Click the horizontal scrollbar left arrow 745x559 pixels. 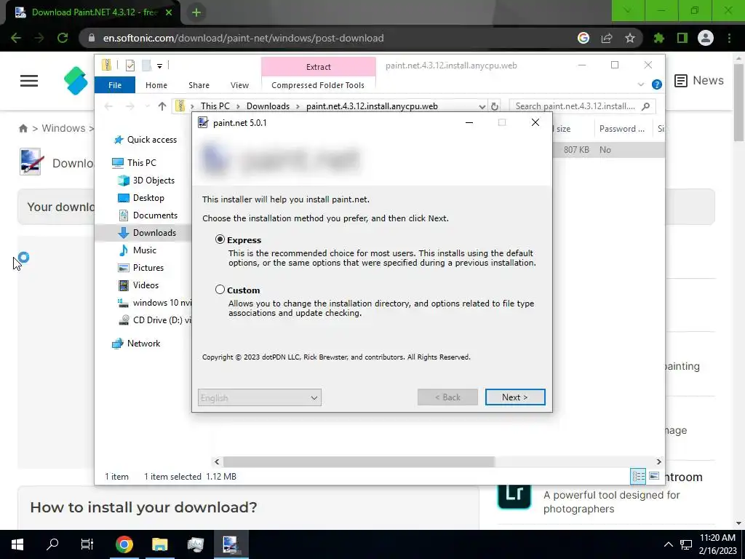coord(217,461)
